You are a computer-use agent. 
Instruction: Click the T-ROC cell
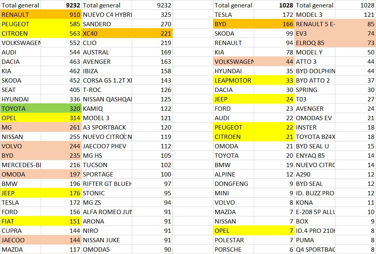pos(107,90)
